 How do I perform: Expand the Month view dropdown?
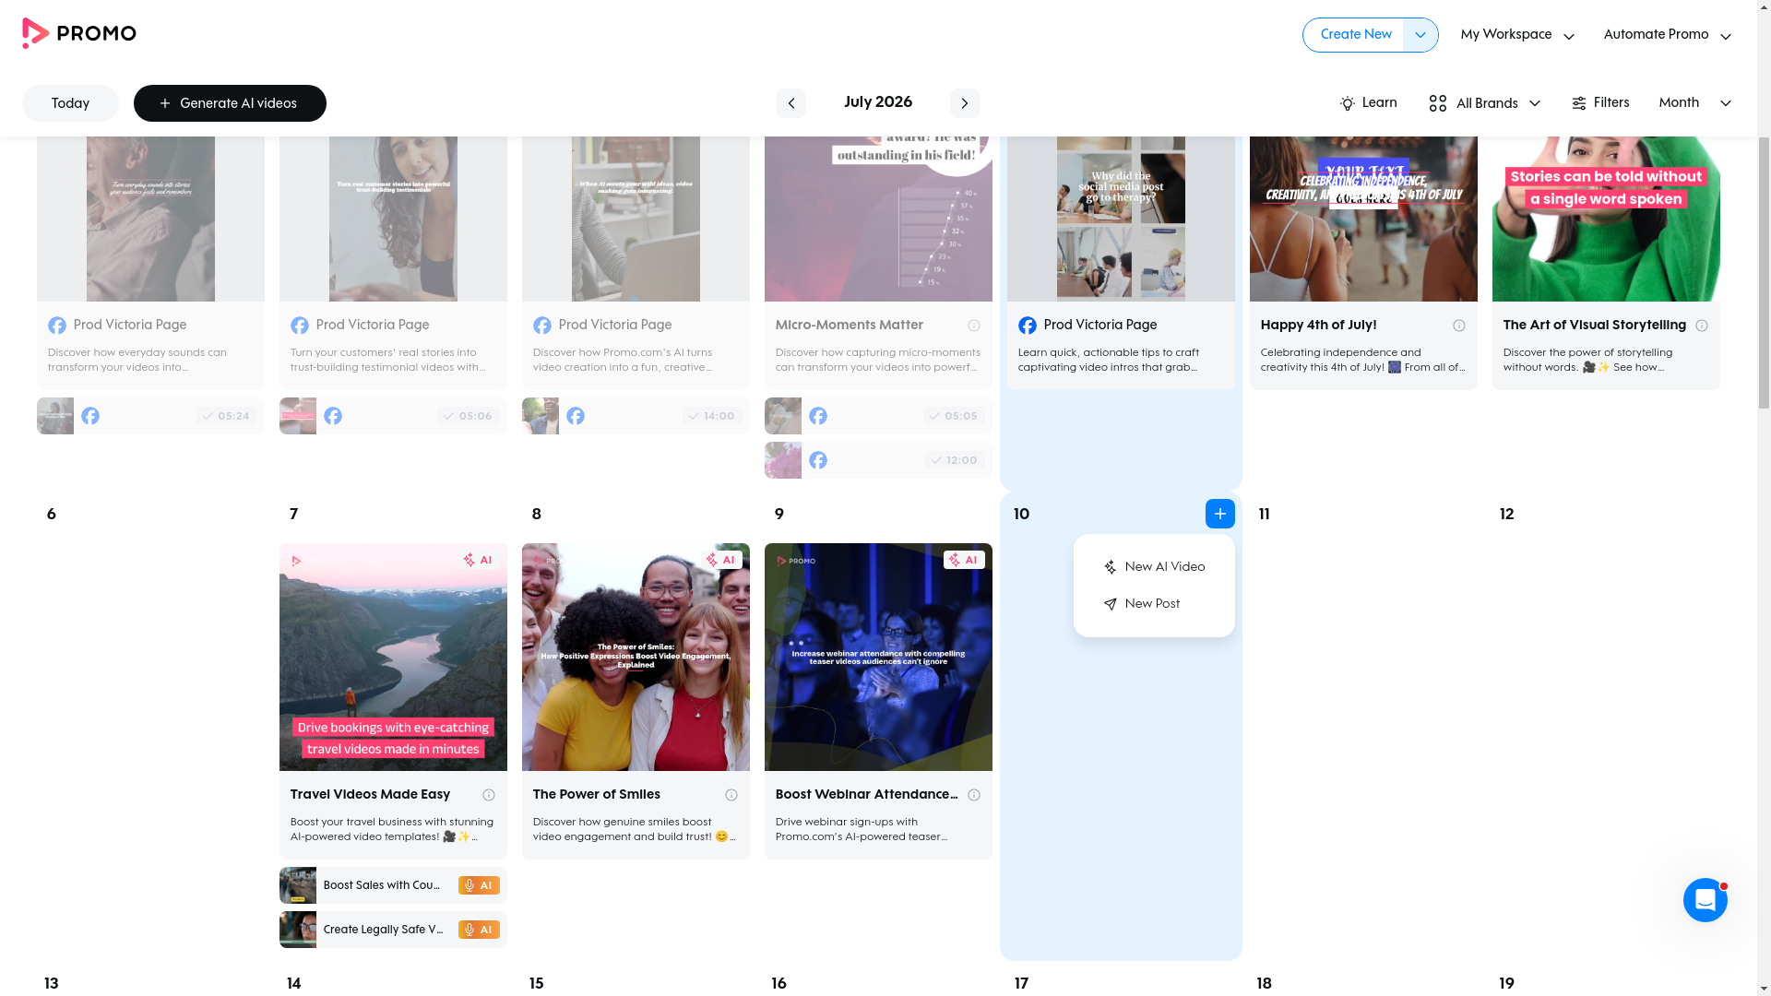click(x=1694, y=103)
